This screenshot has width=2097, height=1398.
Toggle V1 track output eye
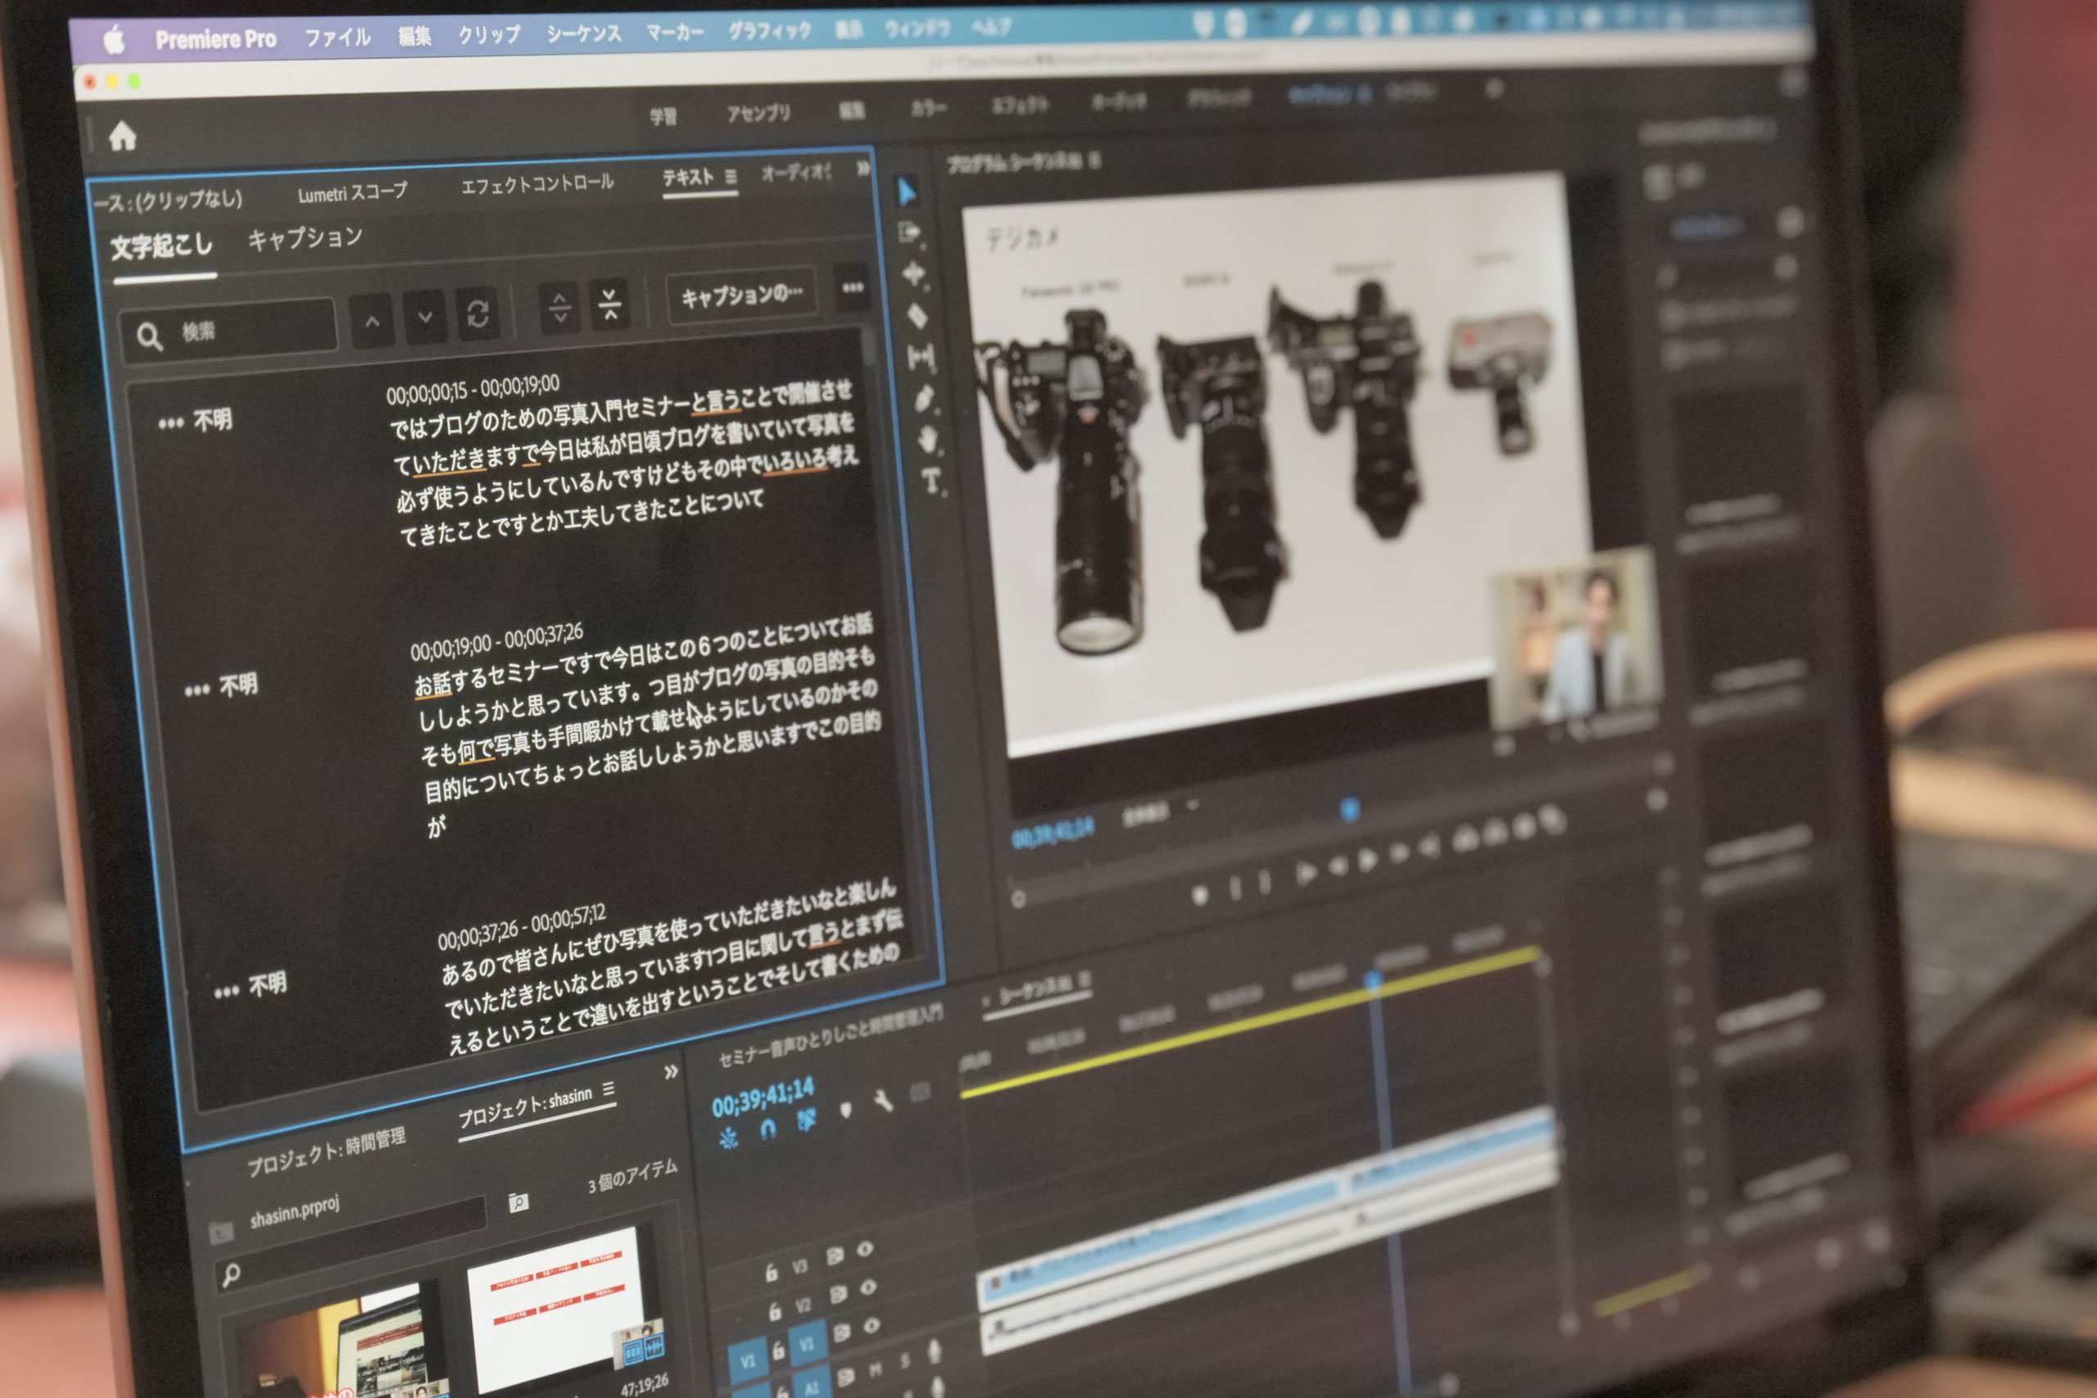872,1327
